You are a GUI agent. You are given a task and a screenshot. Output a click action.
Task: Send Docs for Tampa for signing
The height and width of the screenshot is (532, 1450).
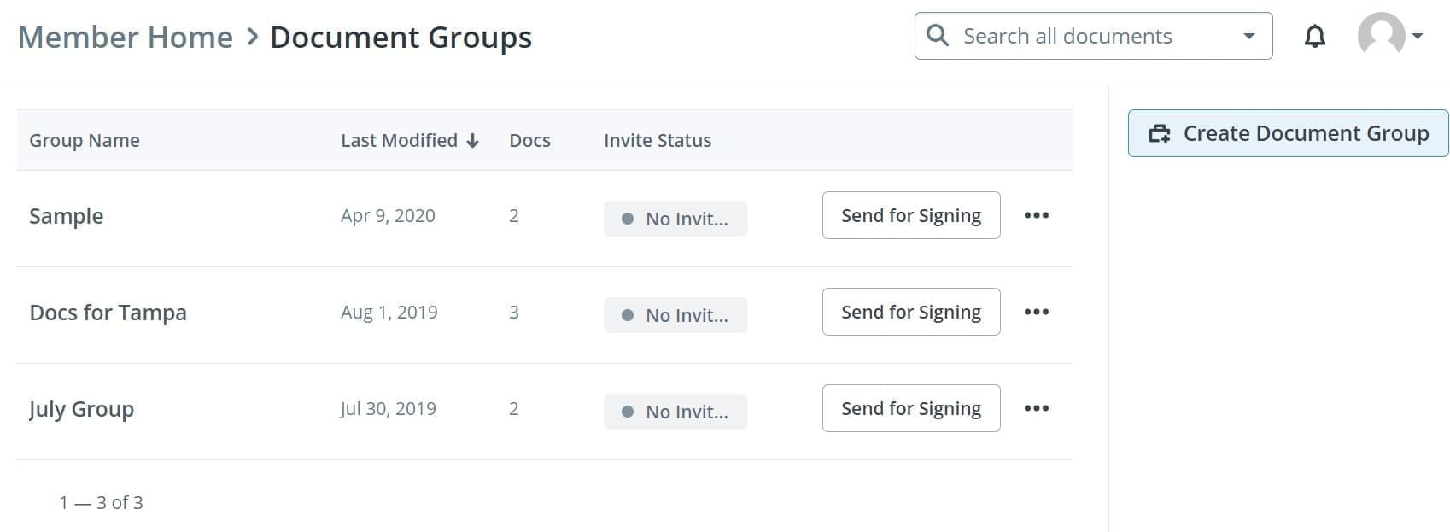coord(910,312)
